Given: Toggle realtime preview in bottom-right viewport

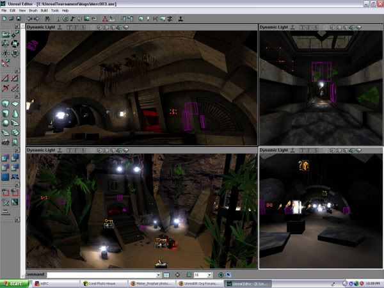Looking at the screenshot, I should (292, 150).
